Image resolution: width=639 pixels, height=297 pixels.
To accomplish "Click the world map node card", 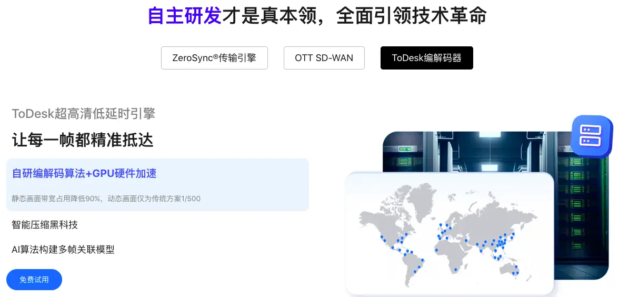I will coord(450,233).
